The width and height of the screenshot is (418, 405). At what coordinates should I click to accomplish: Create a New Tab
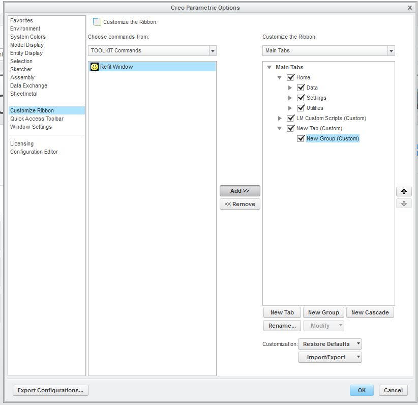(x=282, y=312)
